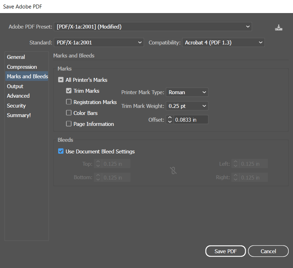Image resolution: width=293 pixels, height=268 pixels.
Task: Enable Page Information checkbox
Action: 69,124
